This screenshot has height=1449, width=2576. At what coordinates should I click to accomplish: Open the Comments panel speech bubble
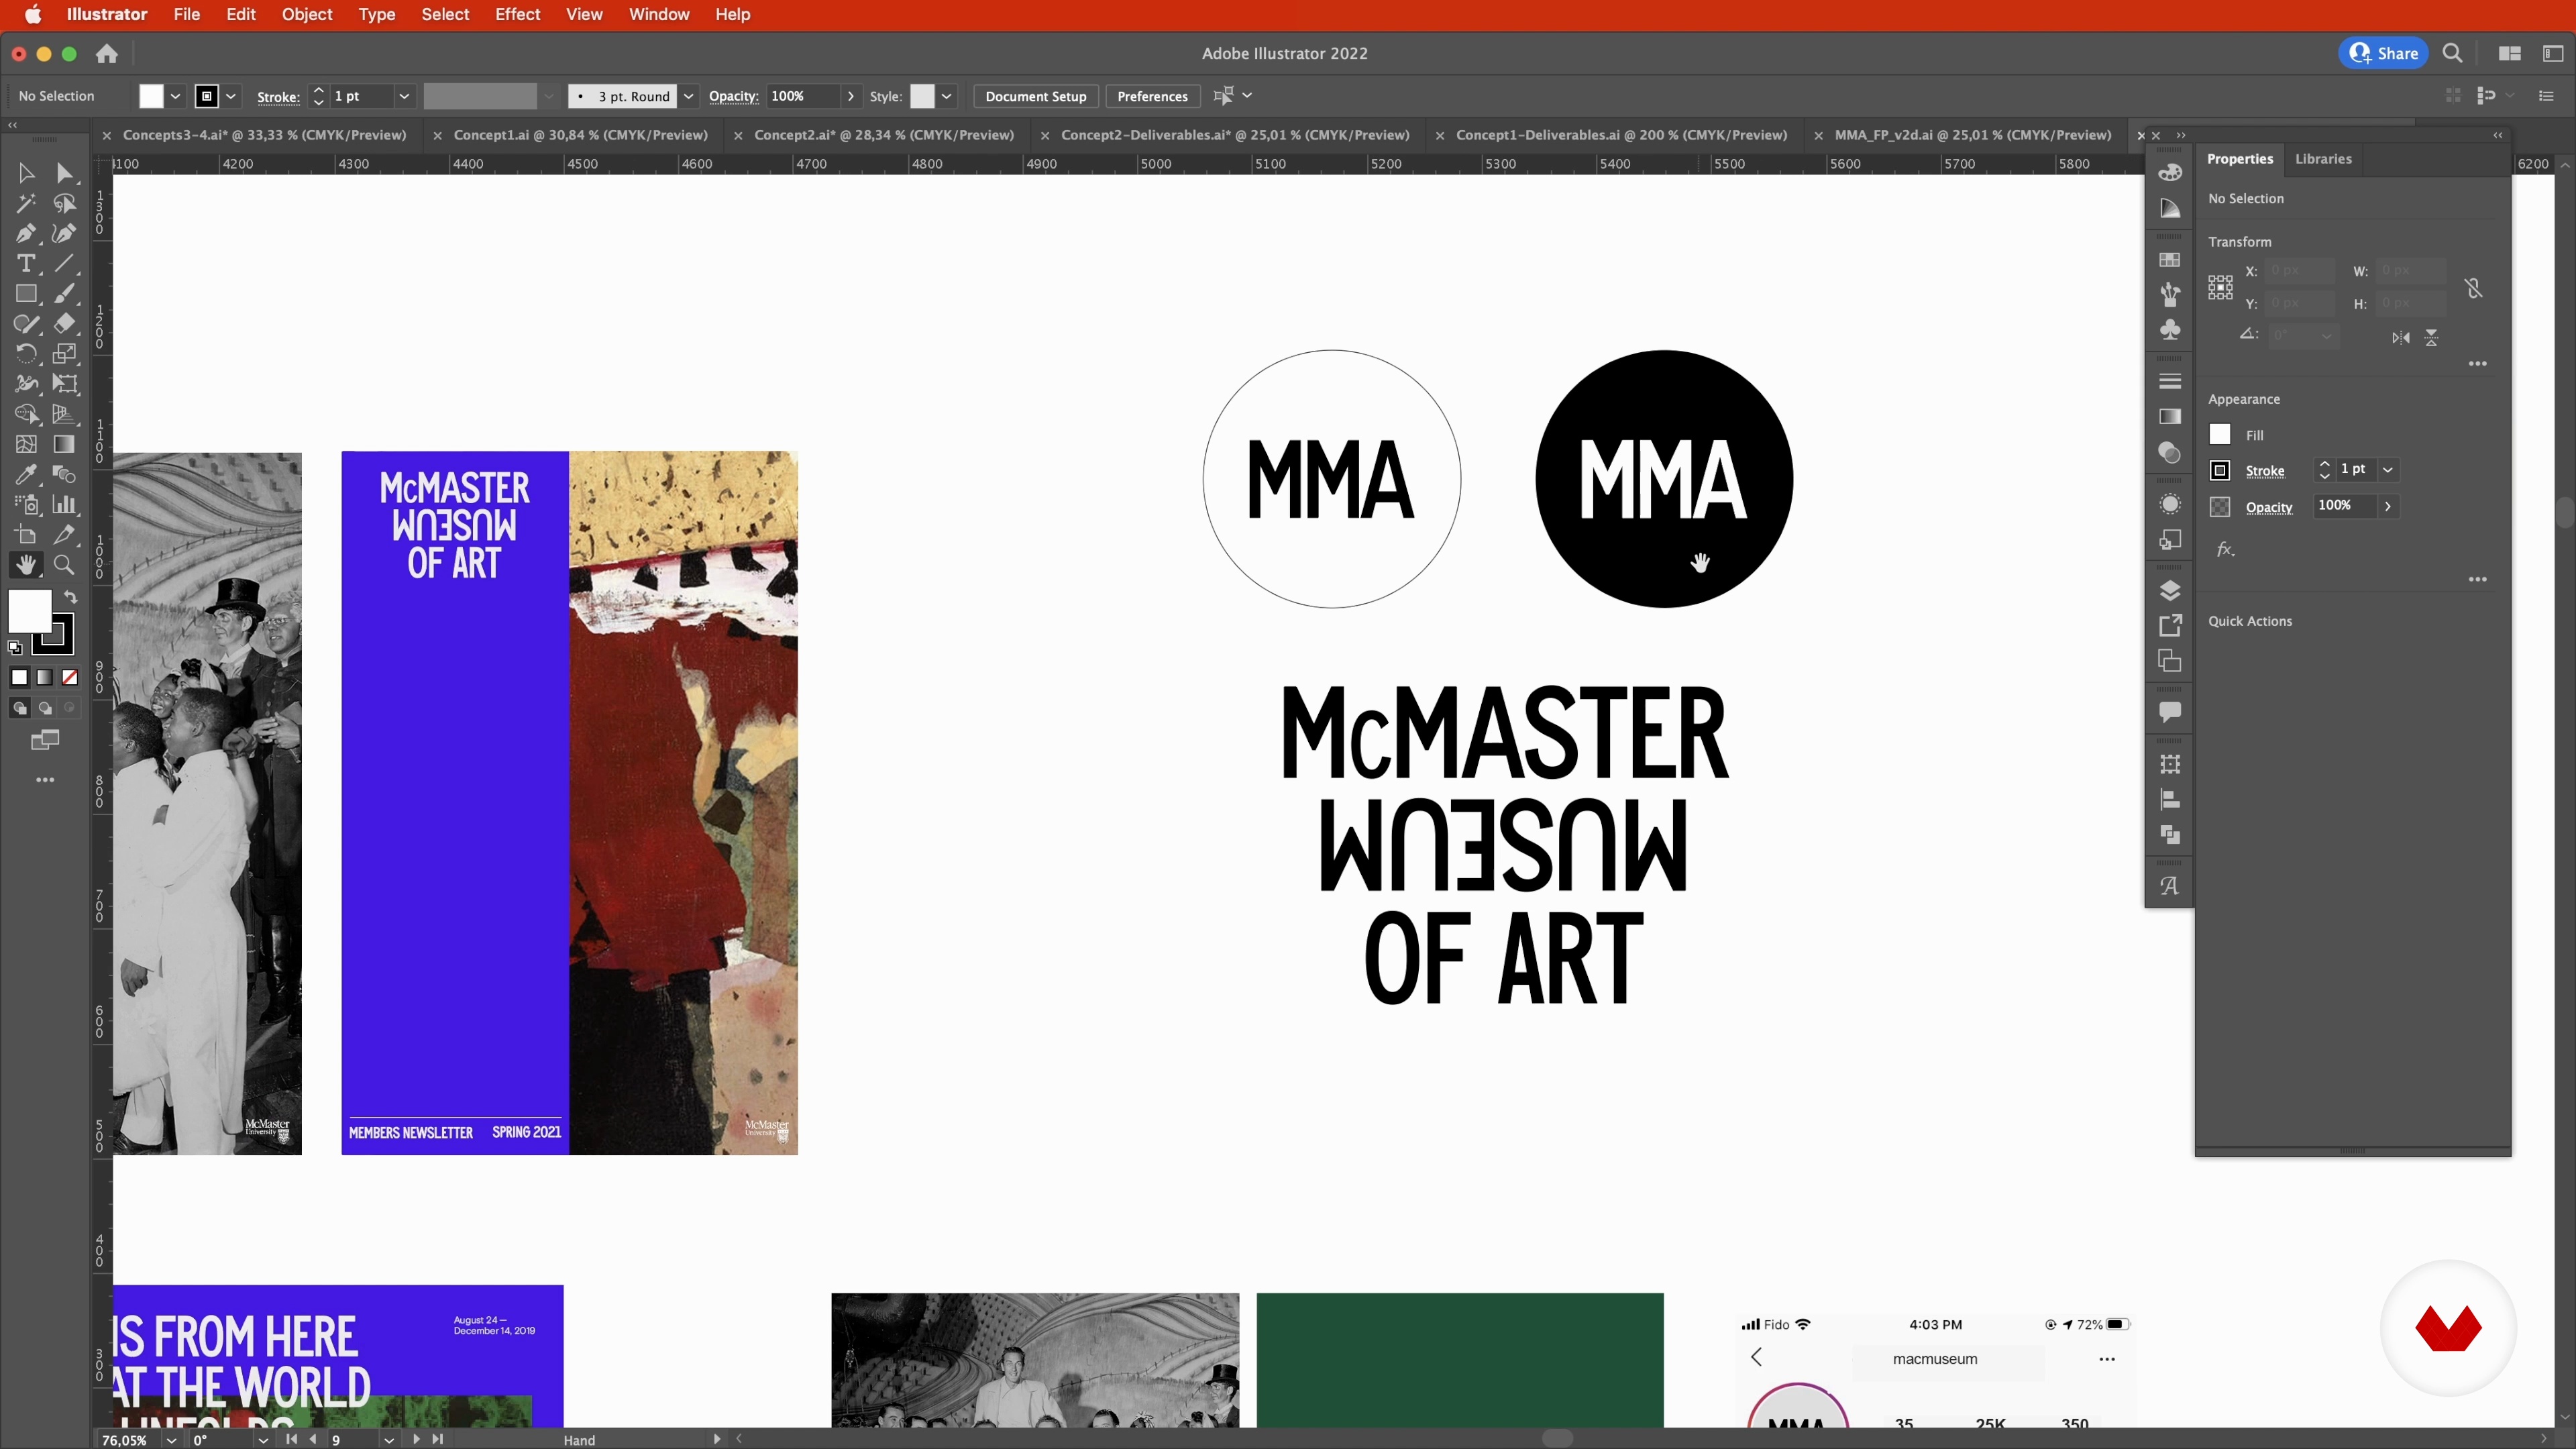tap(2170, 712)
